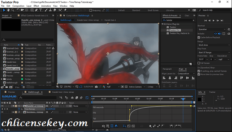The height and width of the screenshot is (132, 232).
Task: Toggle Time Remap stopwatch
Action: (19, 109)
